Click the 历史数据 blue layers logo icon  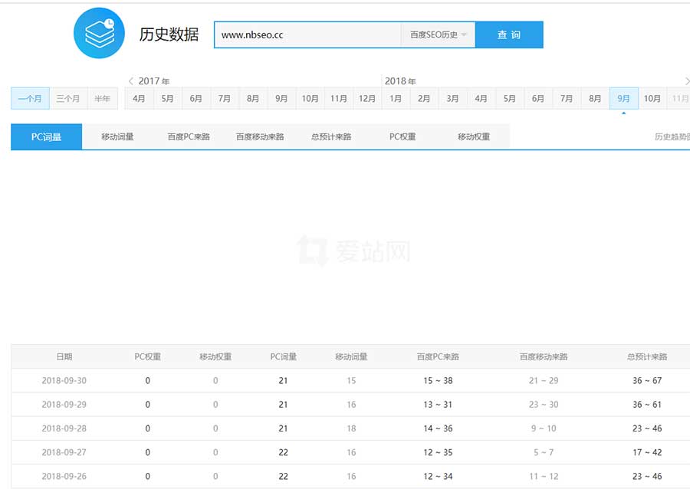(99, 33)
